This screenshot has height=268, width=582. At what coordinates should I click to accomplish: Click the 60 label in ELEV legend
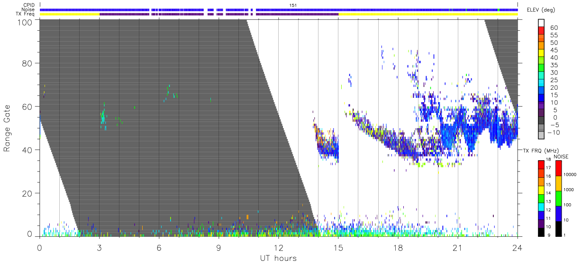554,28
